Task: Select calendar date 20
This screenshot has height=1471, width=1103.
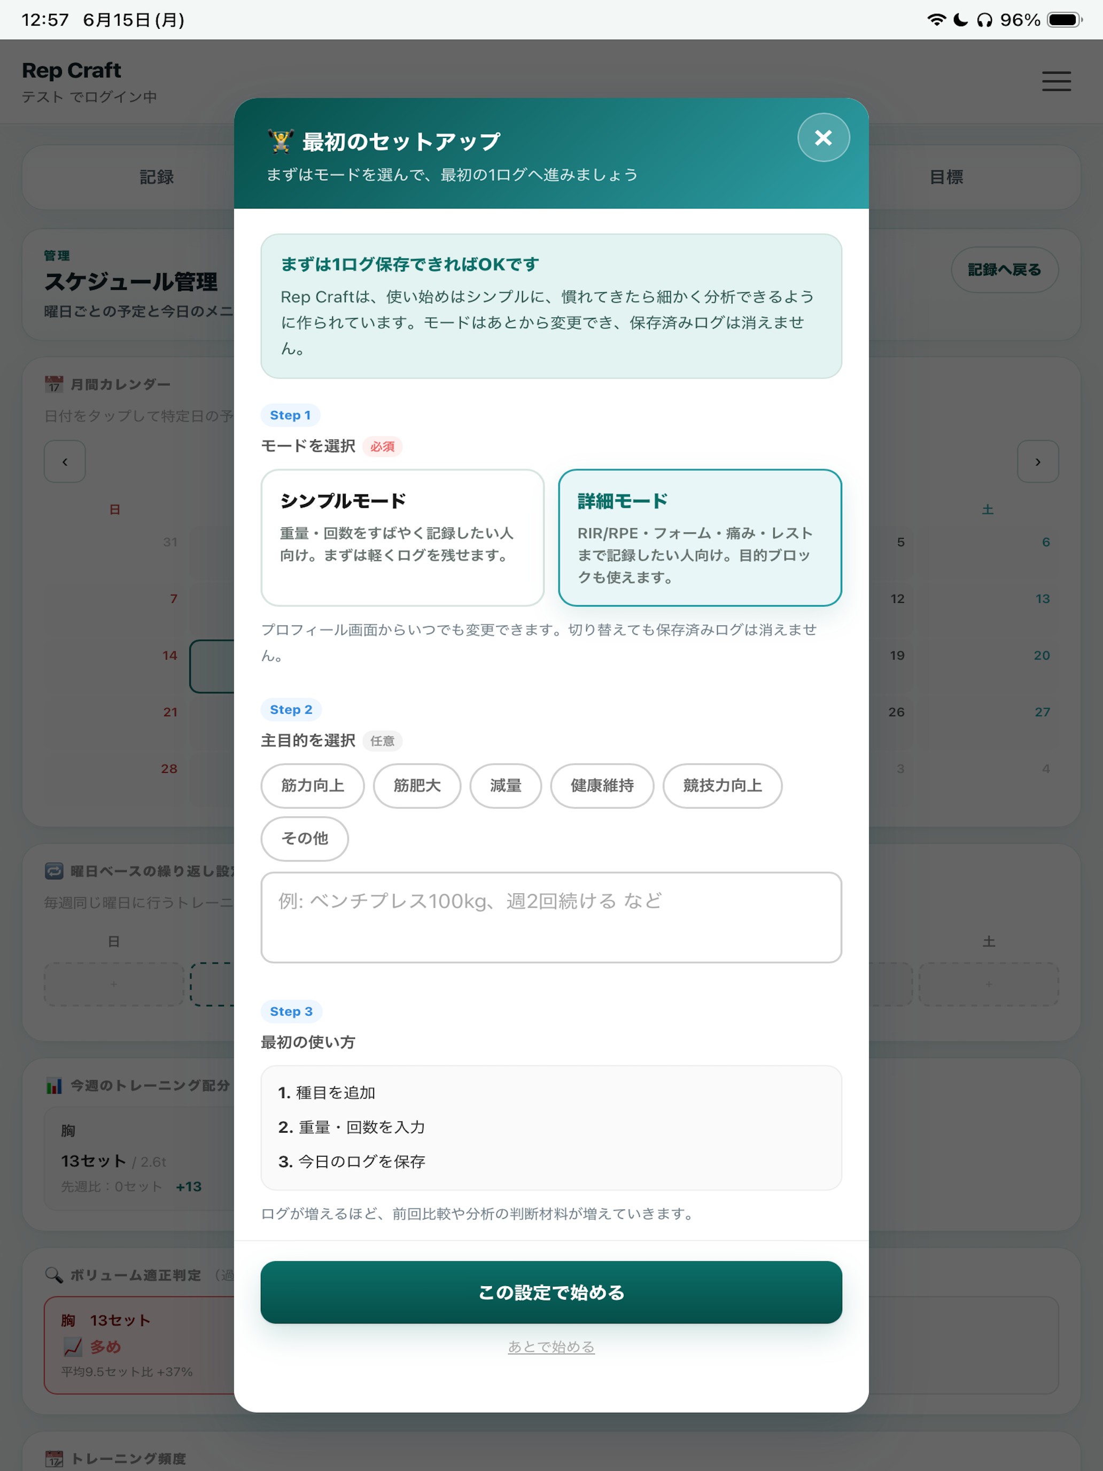Action: pos(1042,655)
